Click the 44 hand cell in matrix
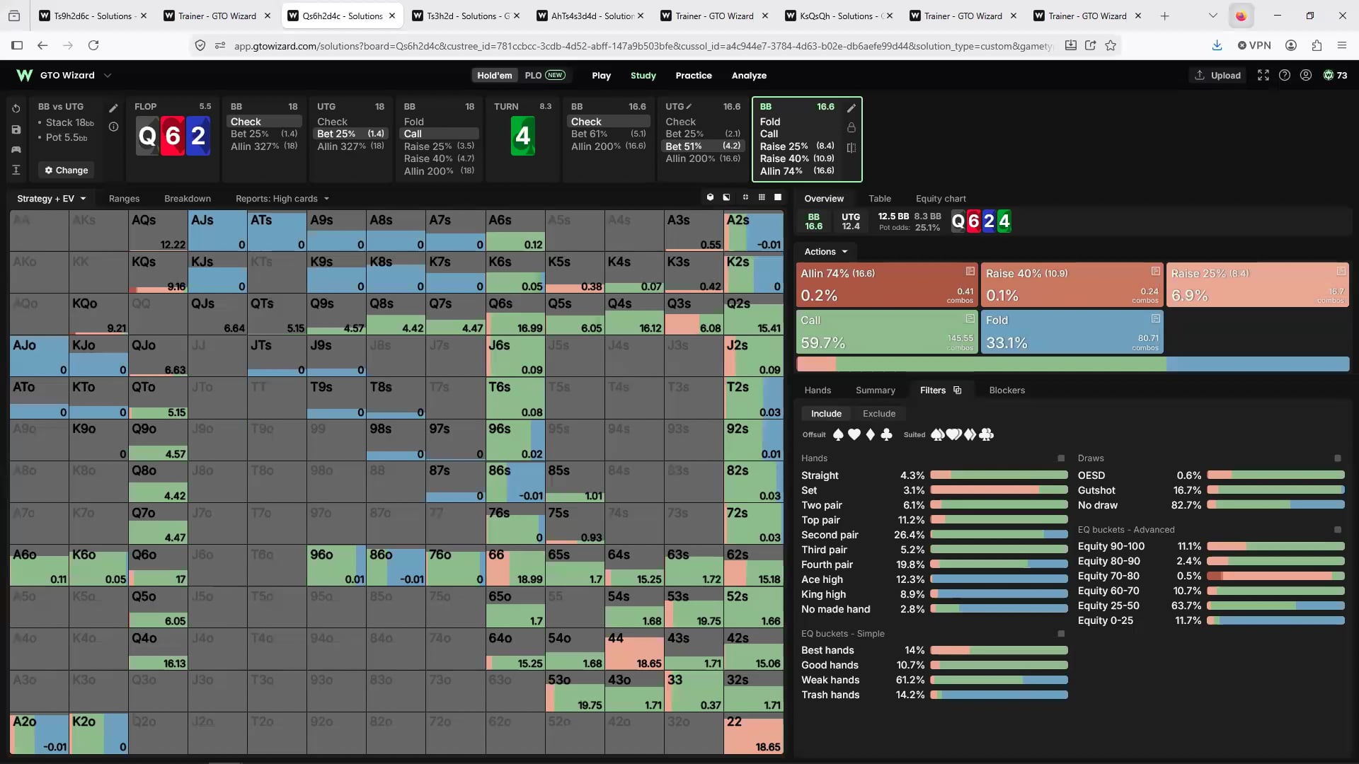1359x764 pixels. pyautogui.click(x=634, y=650)
